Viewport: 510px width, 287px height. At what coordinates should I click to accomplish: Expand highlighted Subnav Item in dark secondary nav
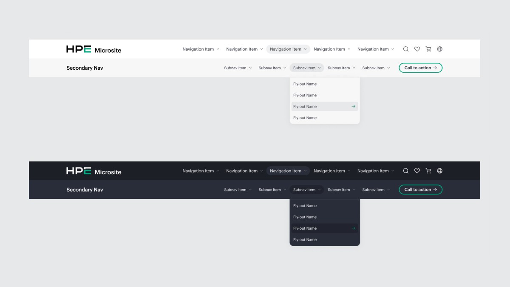(307, 190)
